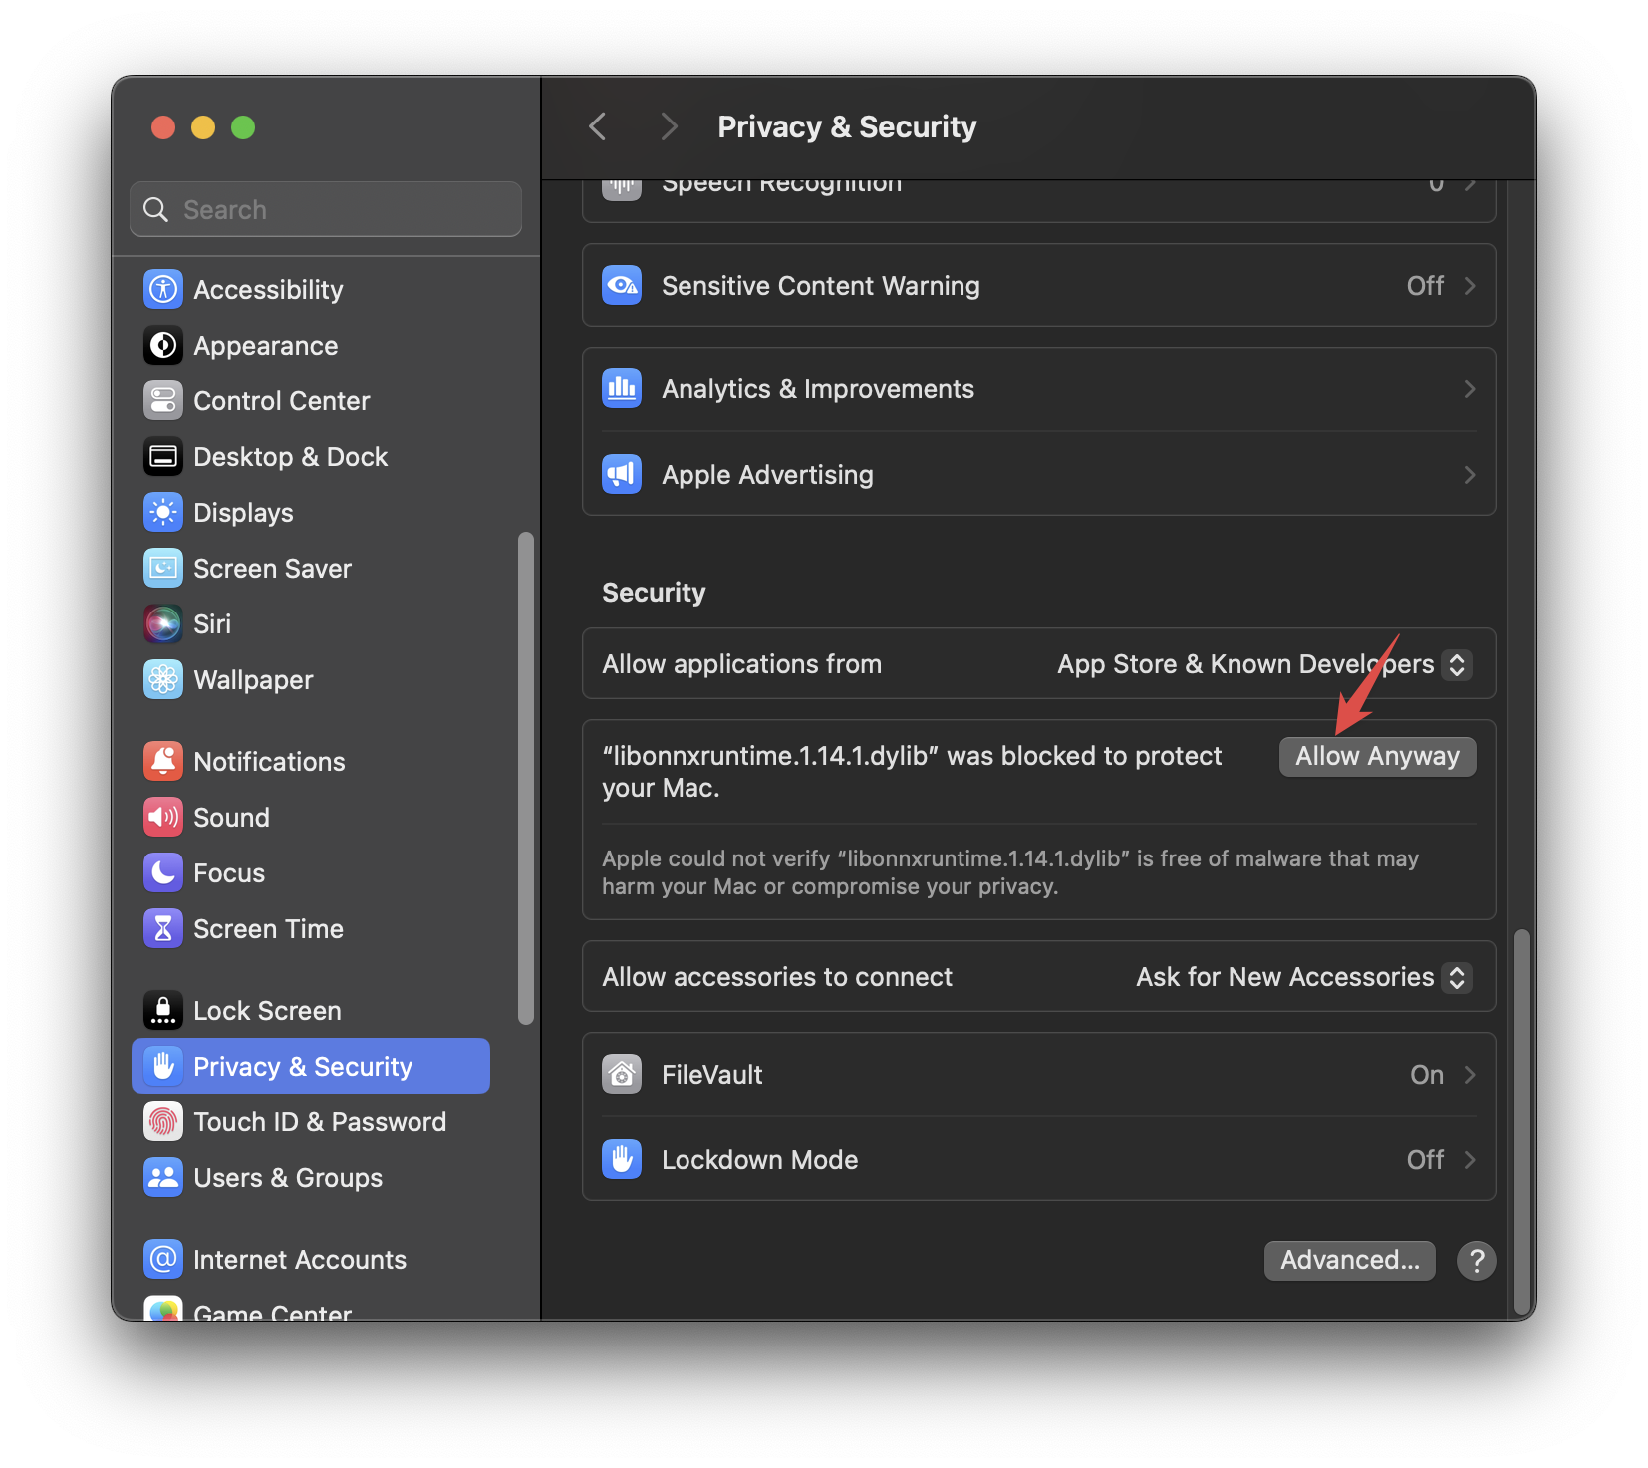Select Privacy & Security in sidebar
This screenshot has width=1648, height=1468.
(x=303, y=1066)
